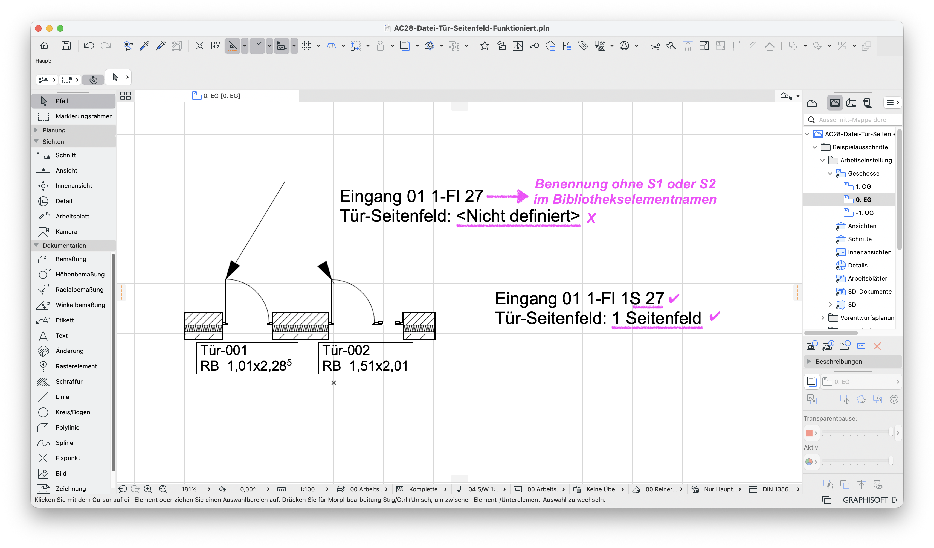
Task: Open the zoom 181% dropdown arrow
Action: click(209, 489)
